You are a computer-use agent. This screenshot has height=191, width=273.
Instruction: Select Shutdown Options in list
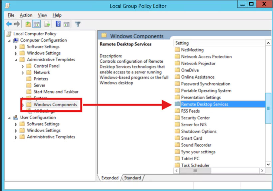click(199, 132)
